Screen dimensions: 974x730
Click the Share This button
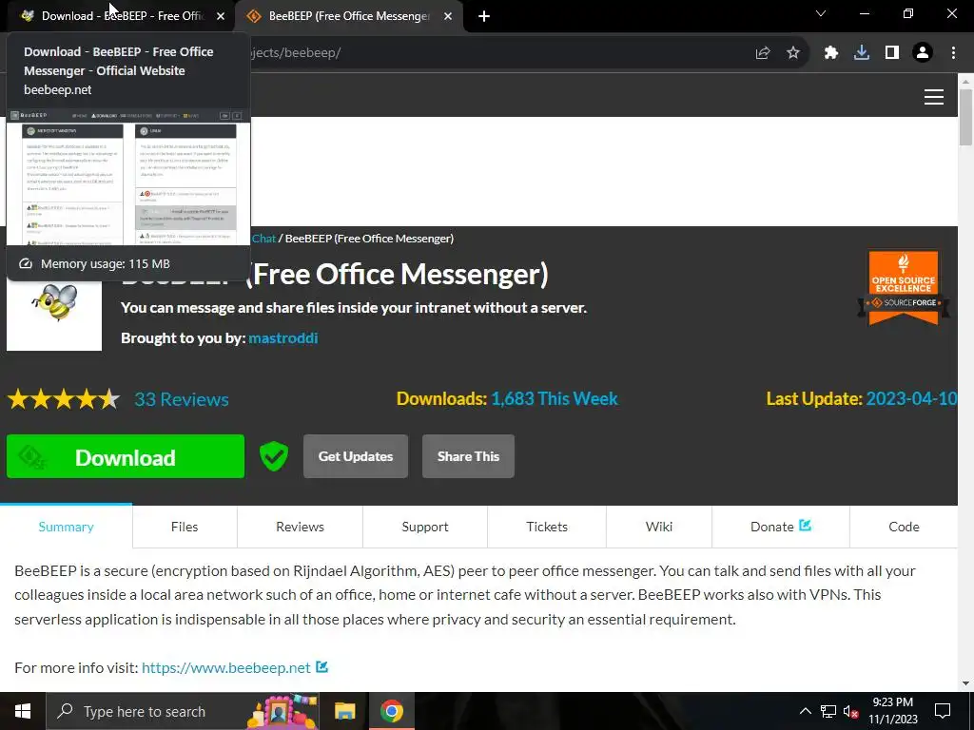(x=468, y=456)
